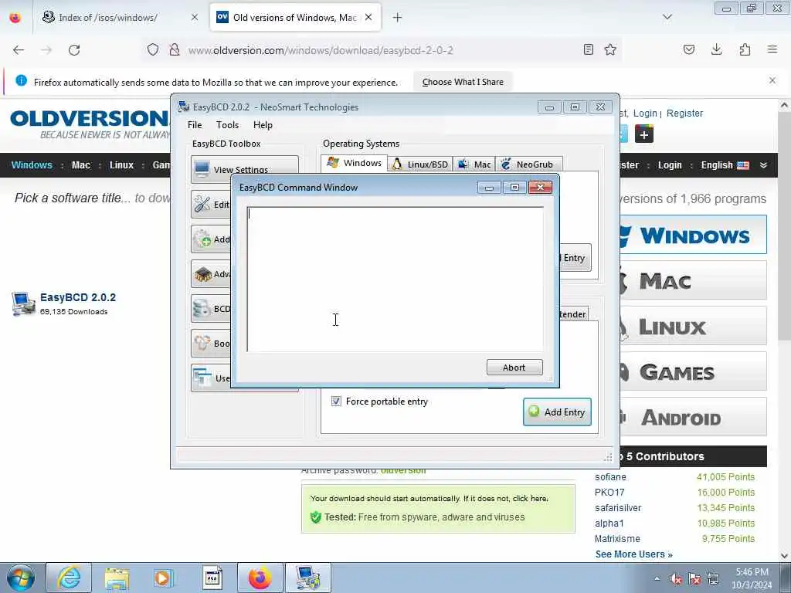Viewport: 791px width, 593px height.
Task: Show hidden tray icons arrow
Action: coord(657,579)
